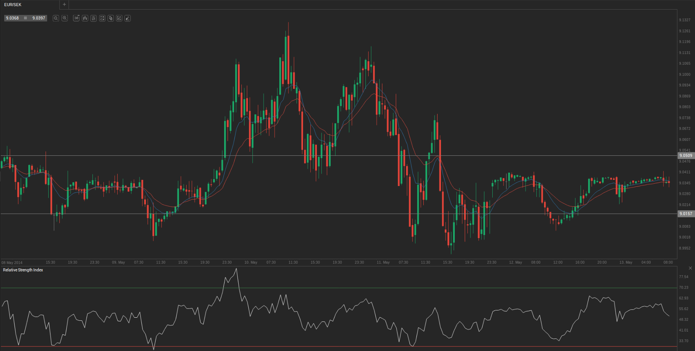The width and height of the screenshot is (695, 351).
Task: Click the 9.0157 price level label
Action: click(685, 214)
